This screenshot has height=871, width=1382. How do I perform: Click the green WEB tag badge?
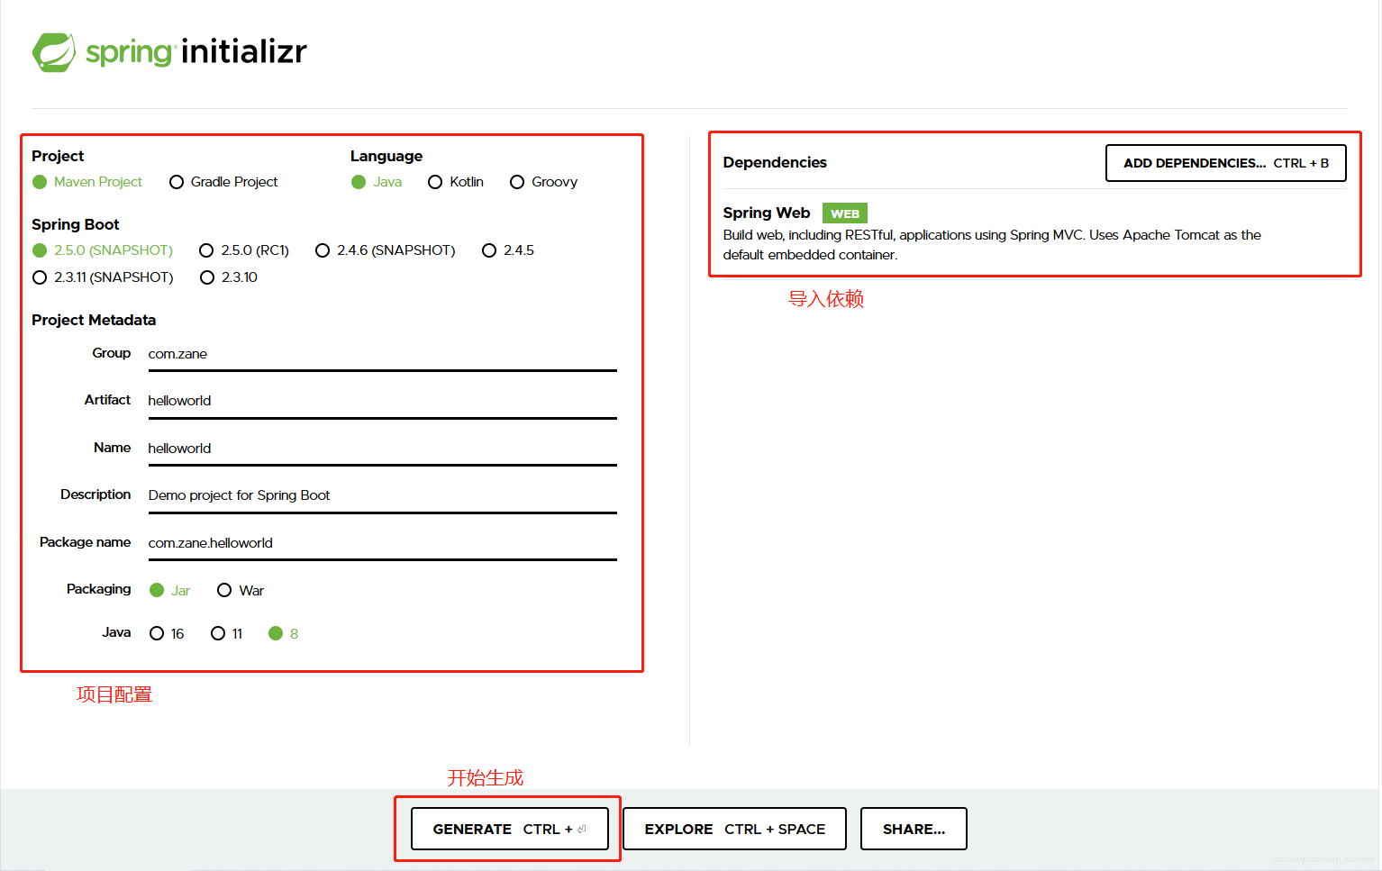coord(845,213)
